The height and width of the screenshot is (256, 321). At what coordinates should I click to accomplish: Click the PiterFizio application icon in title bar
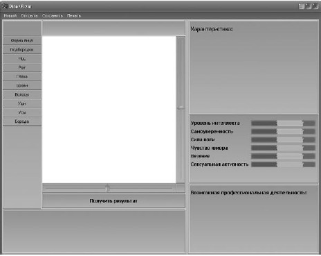point(5,6)
